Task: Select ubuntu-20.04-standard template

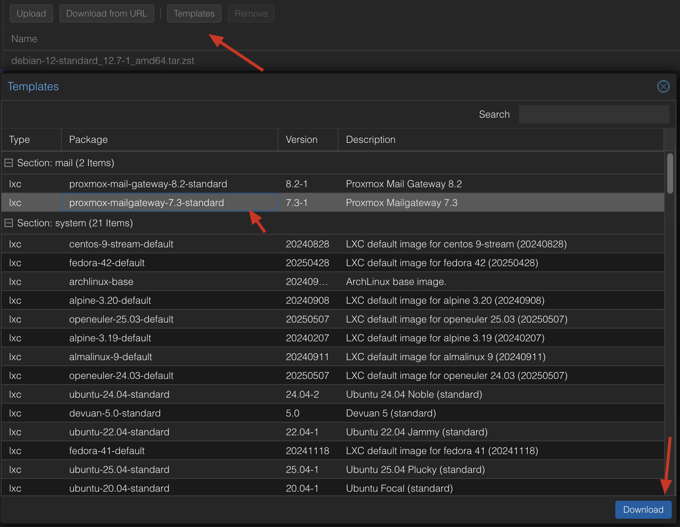Action: pyautogui.click(x=333, y=488)
